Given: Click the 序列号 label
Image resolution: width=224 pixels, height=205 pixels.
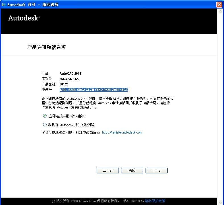Looking at the screenshot, I should [x=47, y=79].
